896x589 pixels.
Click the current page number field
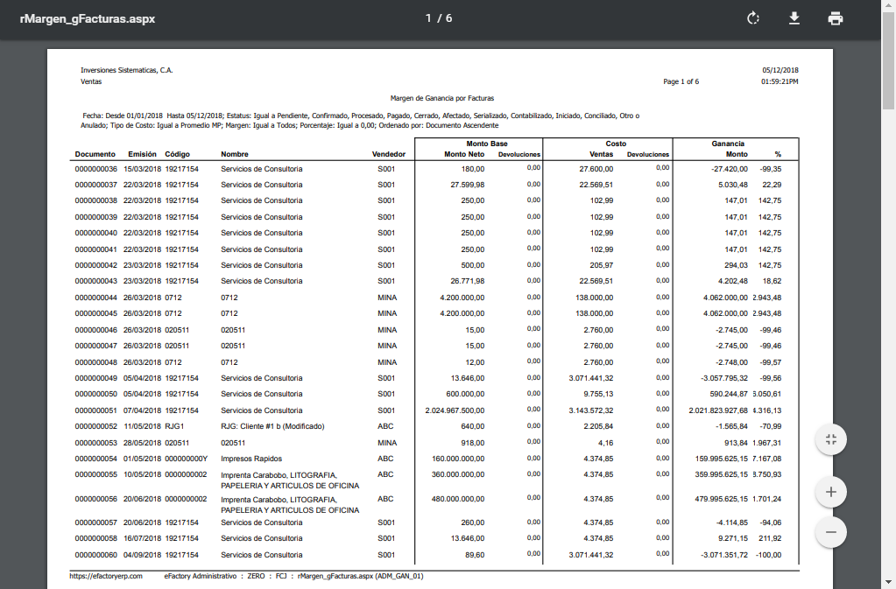click(x=428, y=18)
